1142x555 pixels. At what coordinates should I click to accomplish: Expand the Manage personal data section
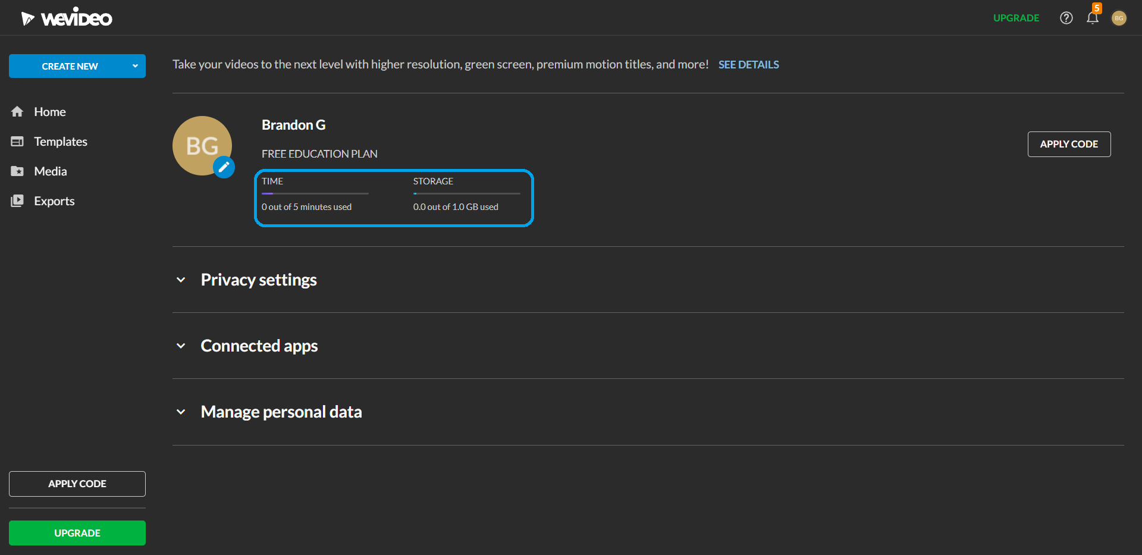pos(181,412)
